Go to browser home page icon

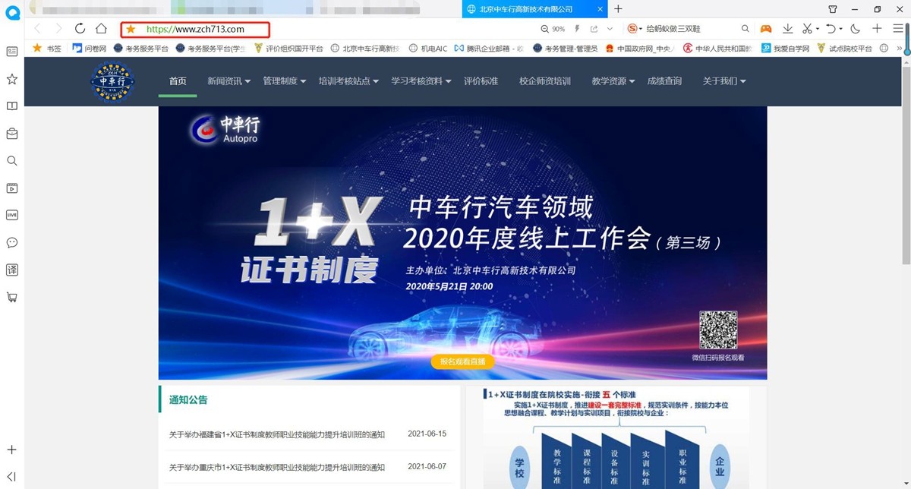click(x=101, y=29)
